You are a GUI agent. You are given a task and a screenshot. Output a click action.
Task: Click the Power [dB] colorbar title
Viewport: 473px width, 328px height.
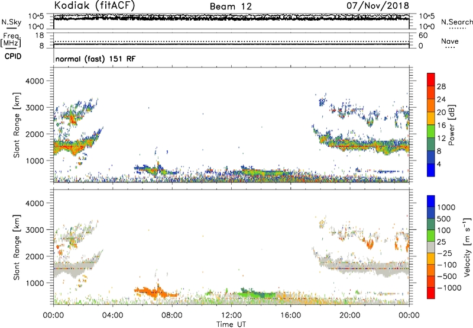tap(451, 125)
